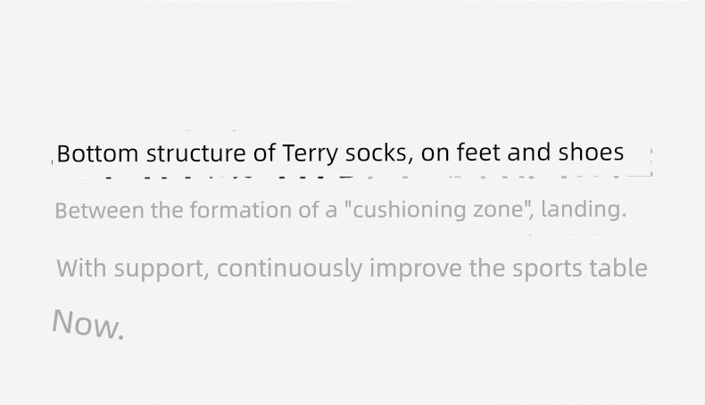Click the word "shoes" at the line end
705x405 pixels.
tap(591, 153)
